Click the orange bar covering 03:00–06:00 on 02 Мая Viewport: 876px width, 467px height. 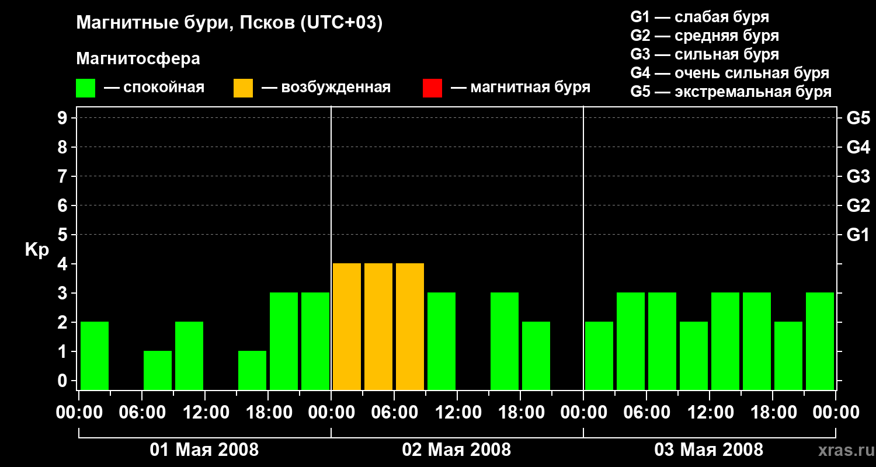[x=378, y=326]
